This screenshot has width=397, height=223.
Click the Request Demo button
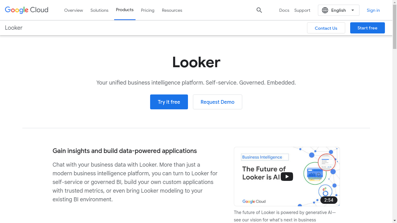point(217,102)
